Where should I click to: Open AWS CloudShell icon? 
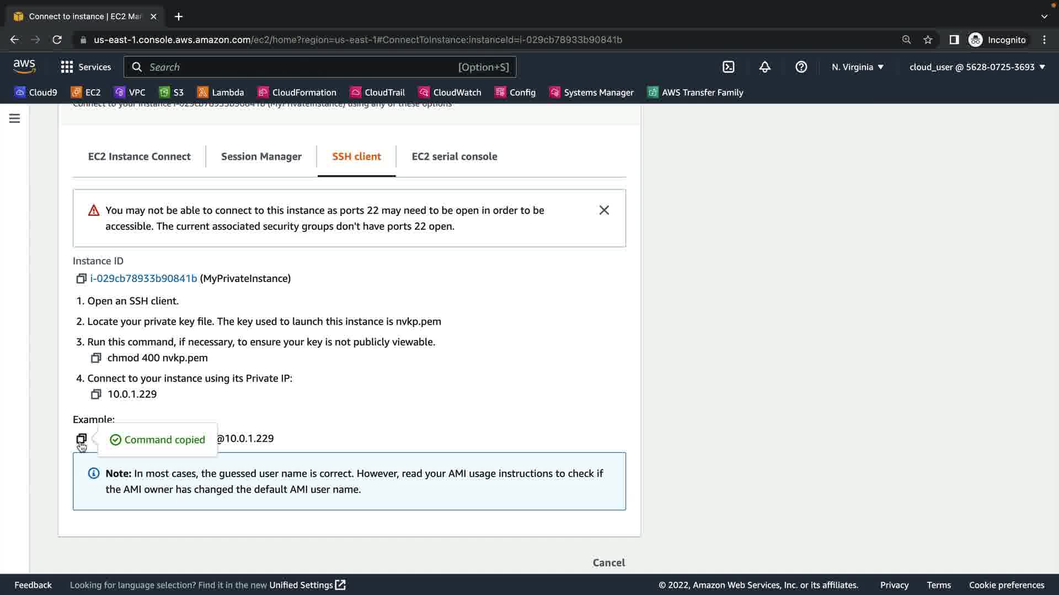pyautogui.click(x=728, y=67)
